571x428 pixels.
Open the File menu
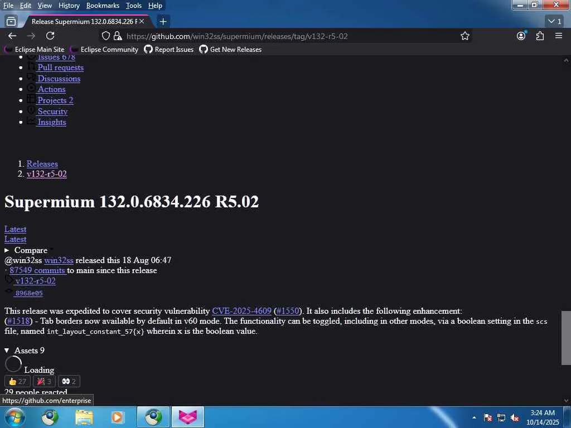[8, 6]
